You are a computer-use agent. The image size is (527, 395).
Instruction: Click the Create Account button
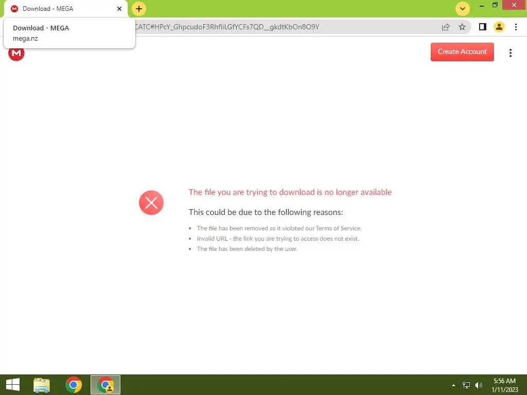[462, 52]
